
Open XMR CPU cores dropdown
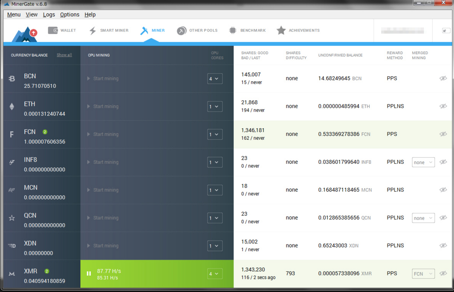pos(215,274)
